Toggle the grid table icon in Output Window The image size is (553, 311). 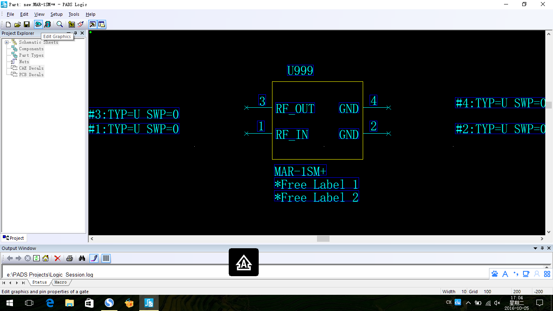pos(106,258)
